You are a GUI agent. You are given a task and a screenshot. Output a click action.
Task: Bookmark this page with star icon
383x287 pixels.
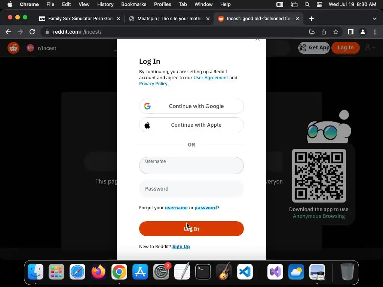[336, 32]
